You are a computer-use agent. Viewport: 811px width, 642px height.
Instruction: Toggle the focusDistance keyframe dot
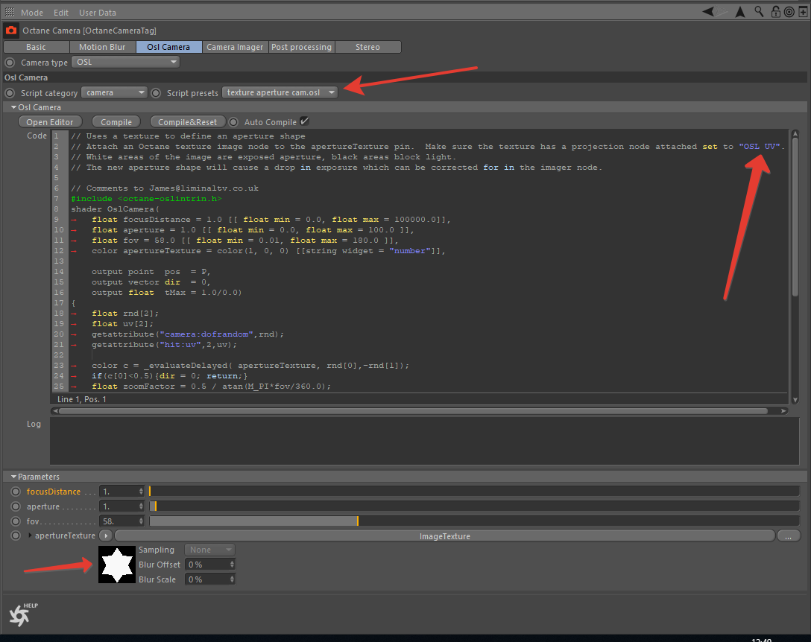pos(16,492)
